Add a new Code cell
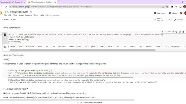Viewport: 186px width, 104px height. click(5, 20)
